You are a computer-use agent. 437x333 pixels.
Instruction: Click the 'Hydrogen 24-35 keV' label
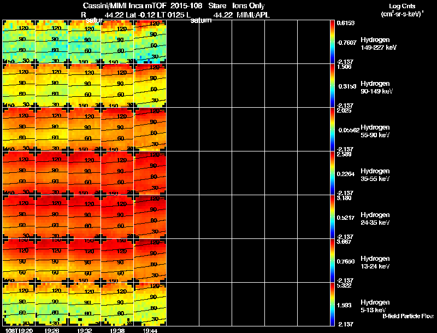pos(375,219)
